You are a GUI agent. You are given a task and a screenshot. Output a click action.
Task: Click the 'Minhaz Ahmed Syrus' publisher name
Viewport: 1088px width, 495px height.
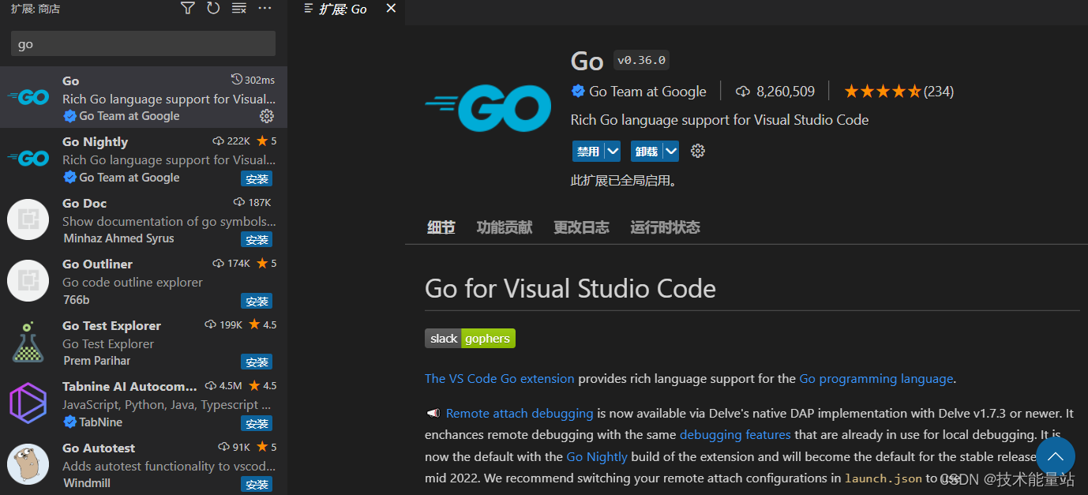(118, 238)
